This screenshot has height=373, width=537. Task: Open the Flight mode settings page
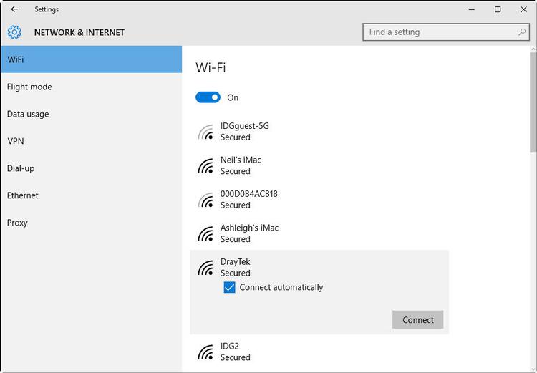(29, 87)
